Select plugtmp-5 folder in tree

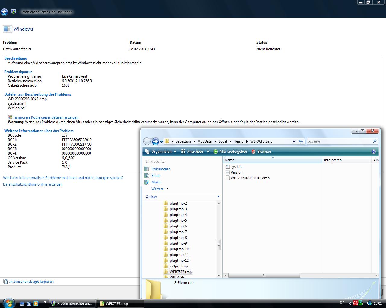tap(178, 220)
